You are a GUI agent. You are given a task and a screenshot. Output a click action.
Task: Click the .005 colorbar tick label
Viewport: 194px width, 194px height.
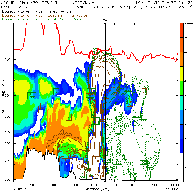point(185,168)
